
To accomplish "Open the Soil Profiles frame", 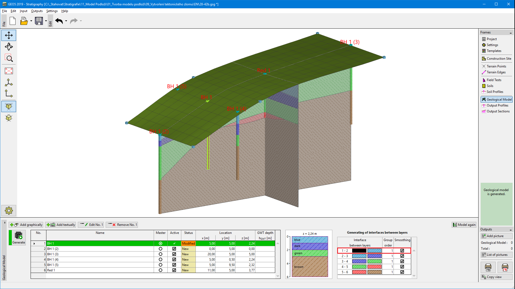I will pos(495,92).
